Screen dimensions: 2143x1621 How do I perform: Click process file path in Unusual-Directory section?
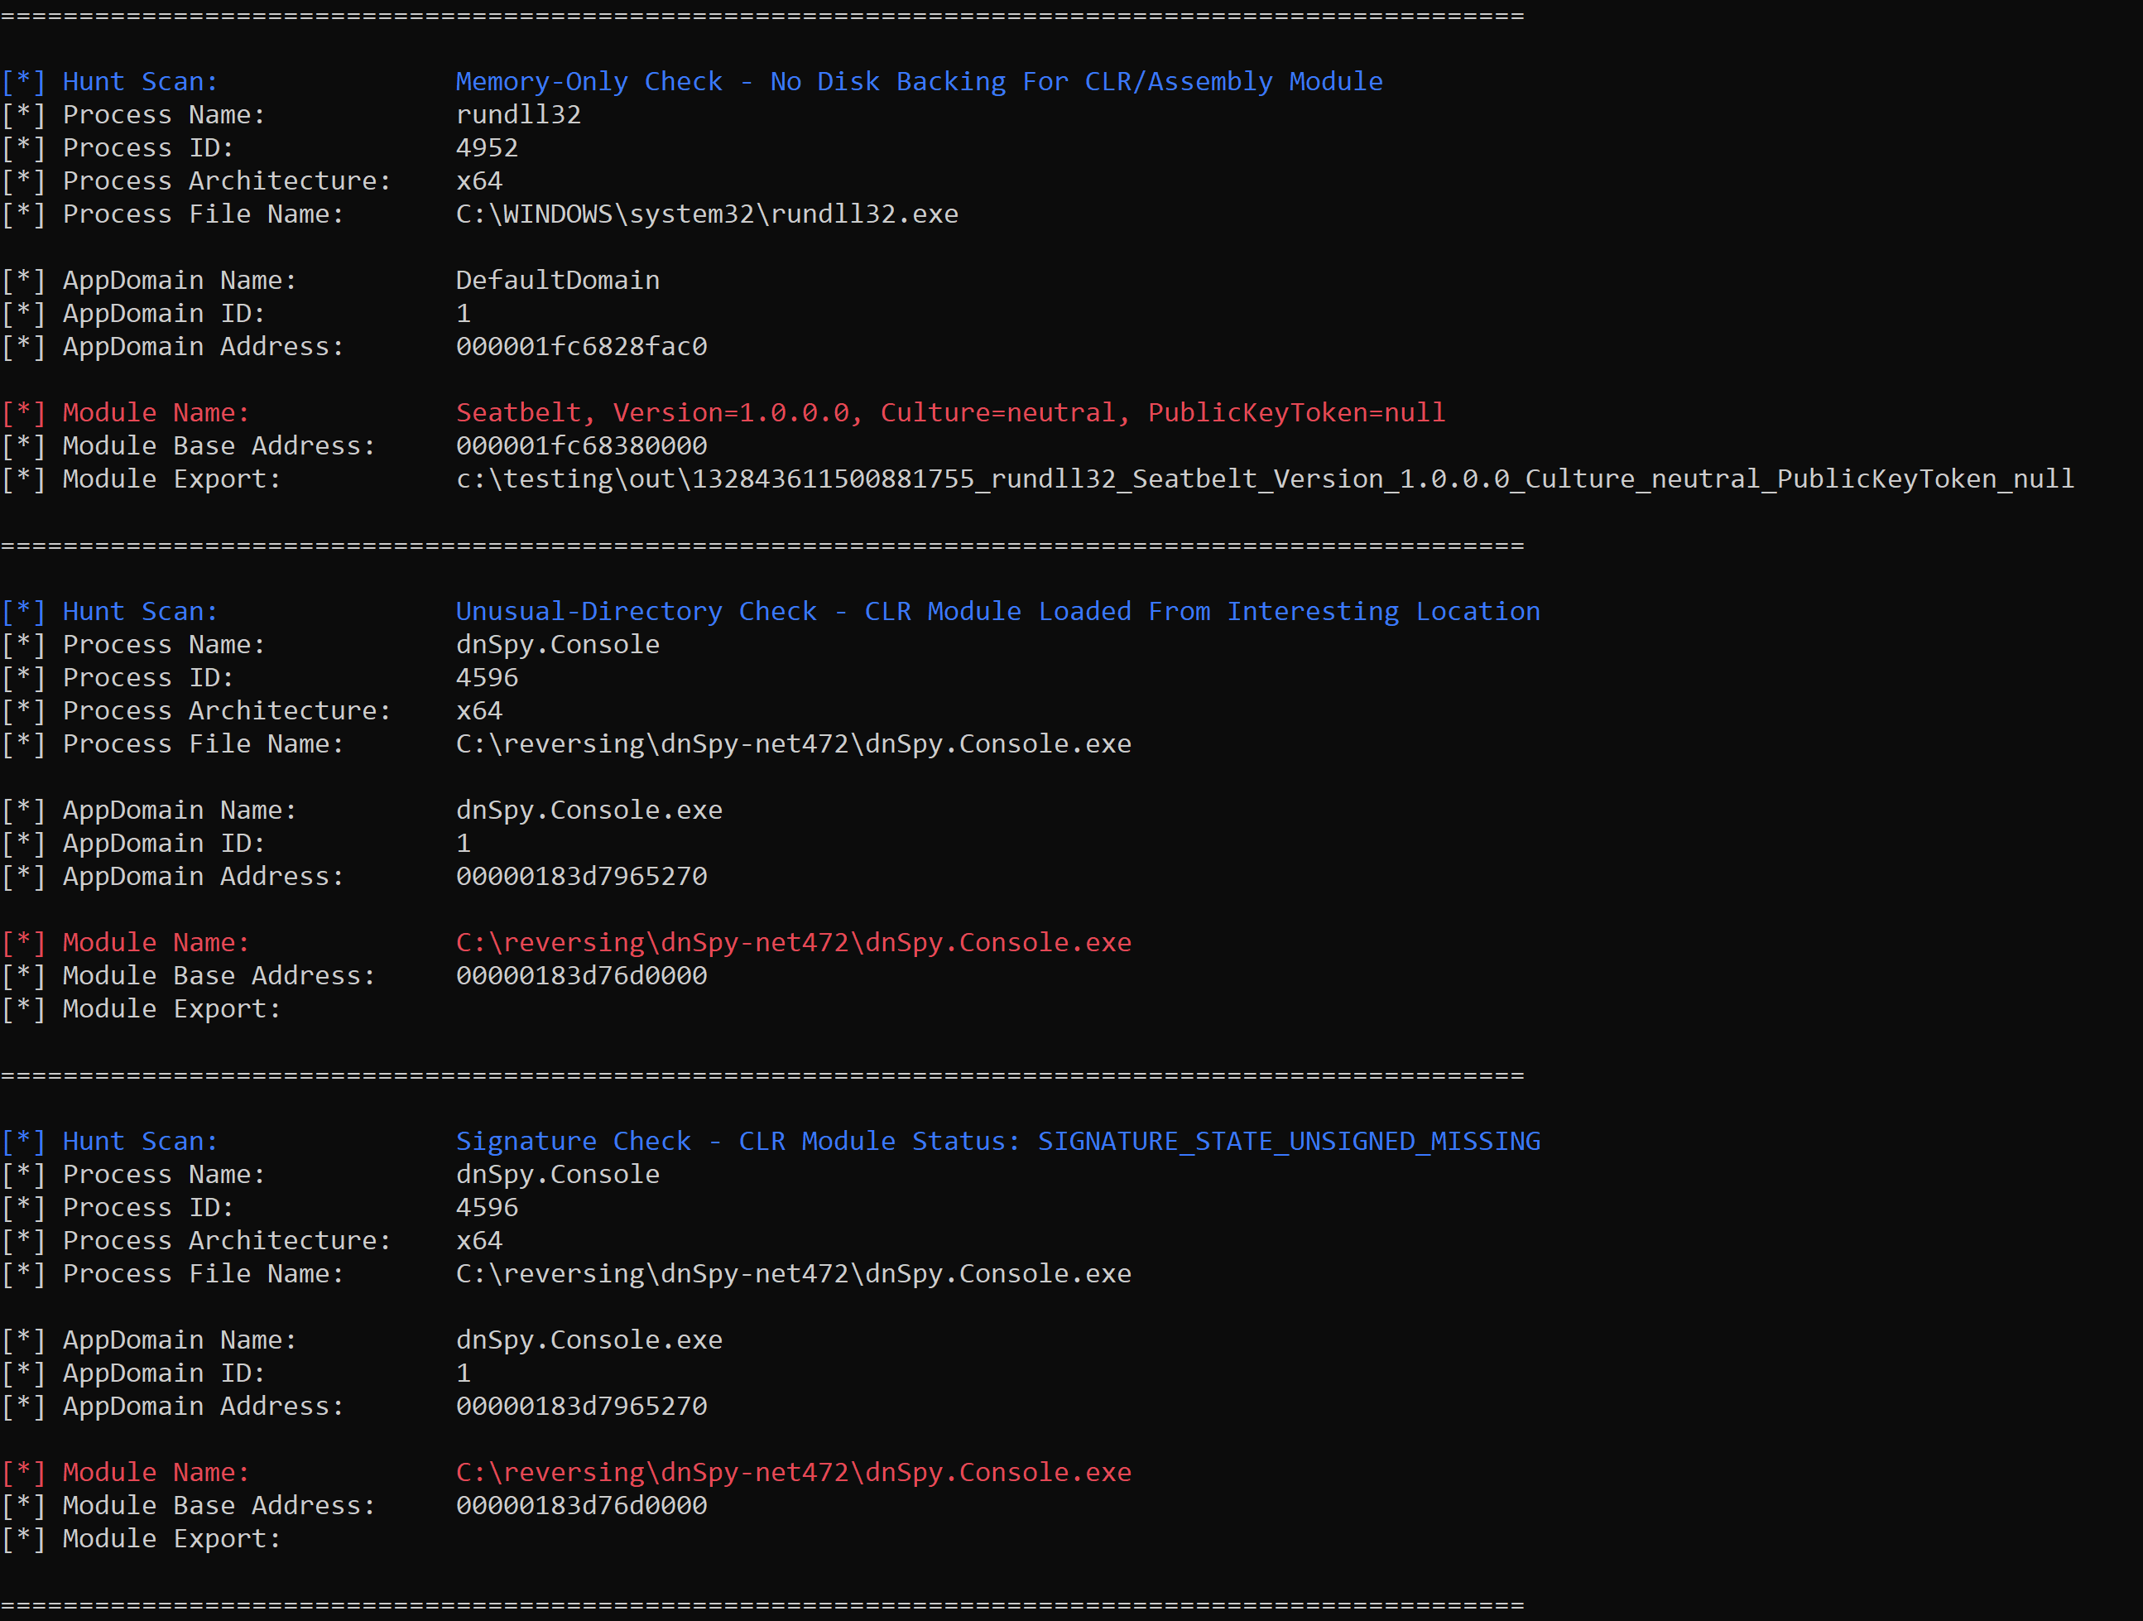click(794, 744)
